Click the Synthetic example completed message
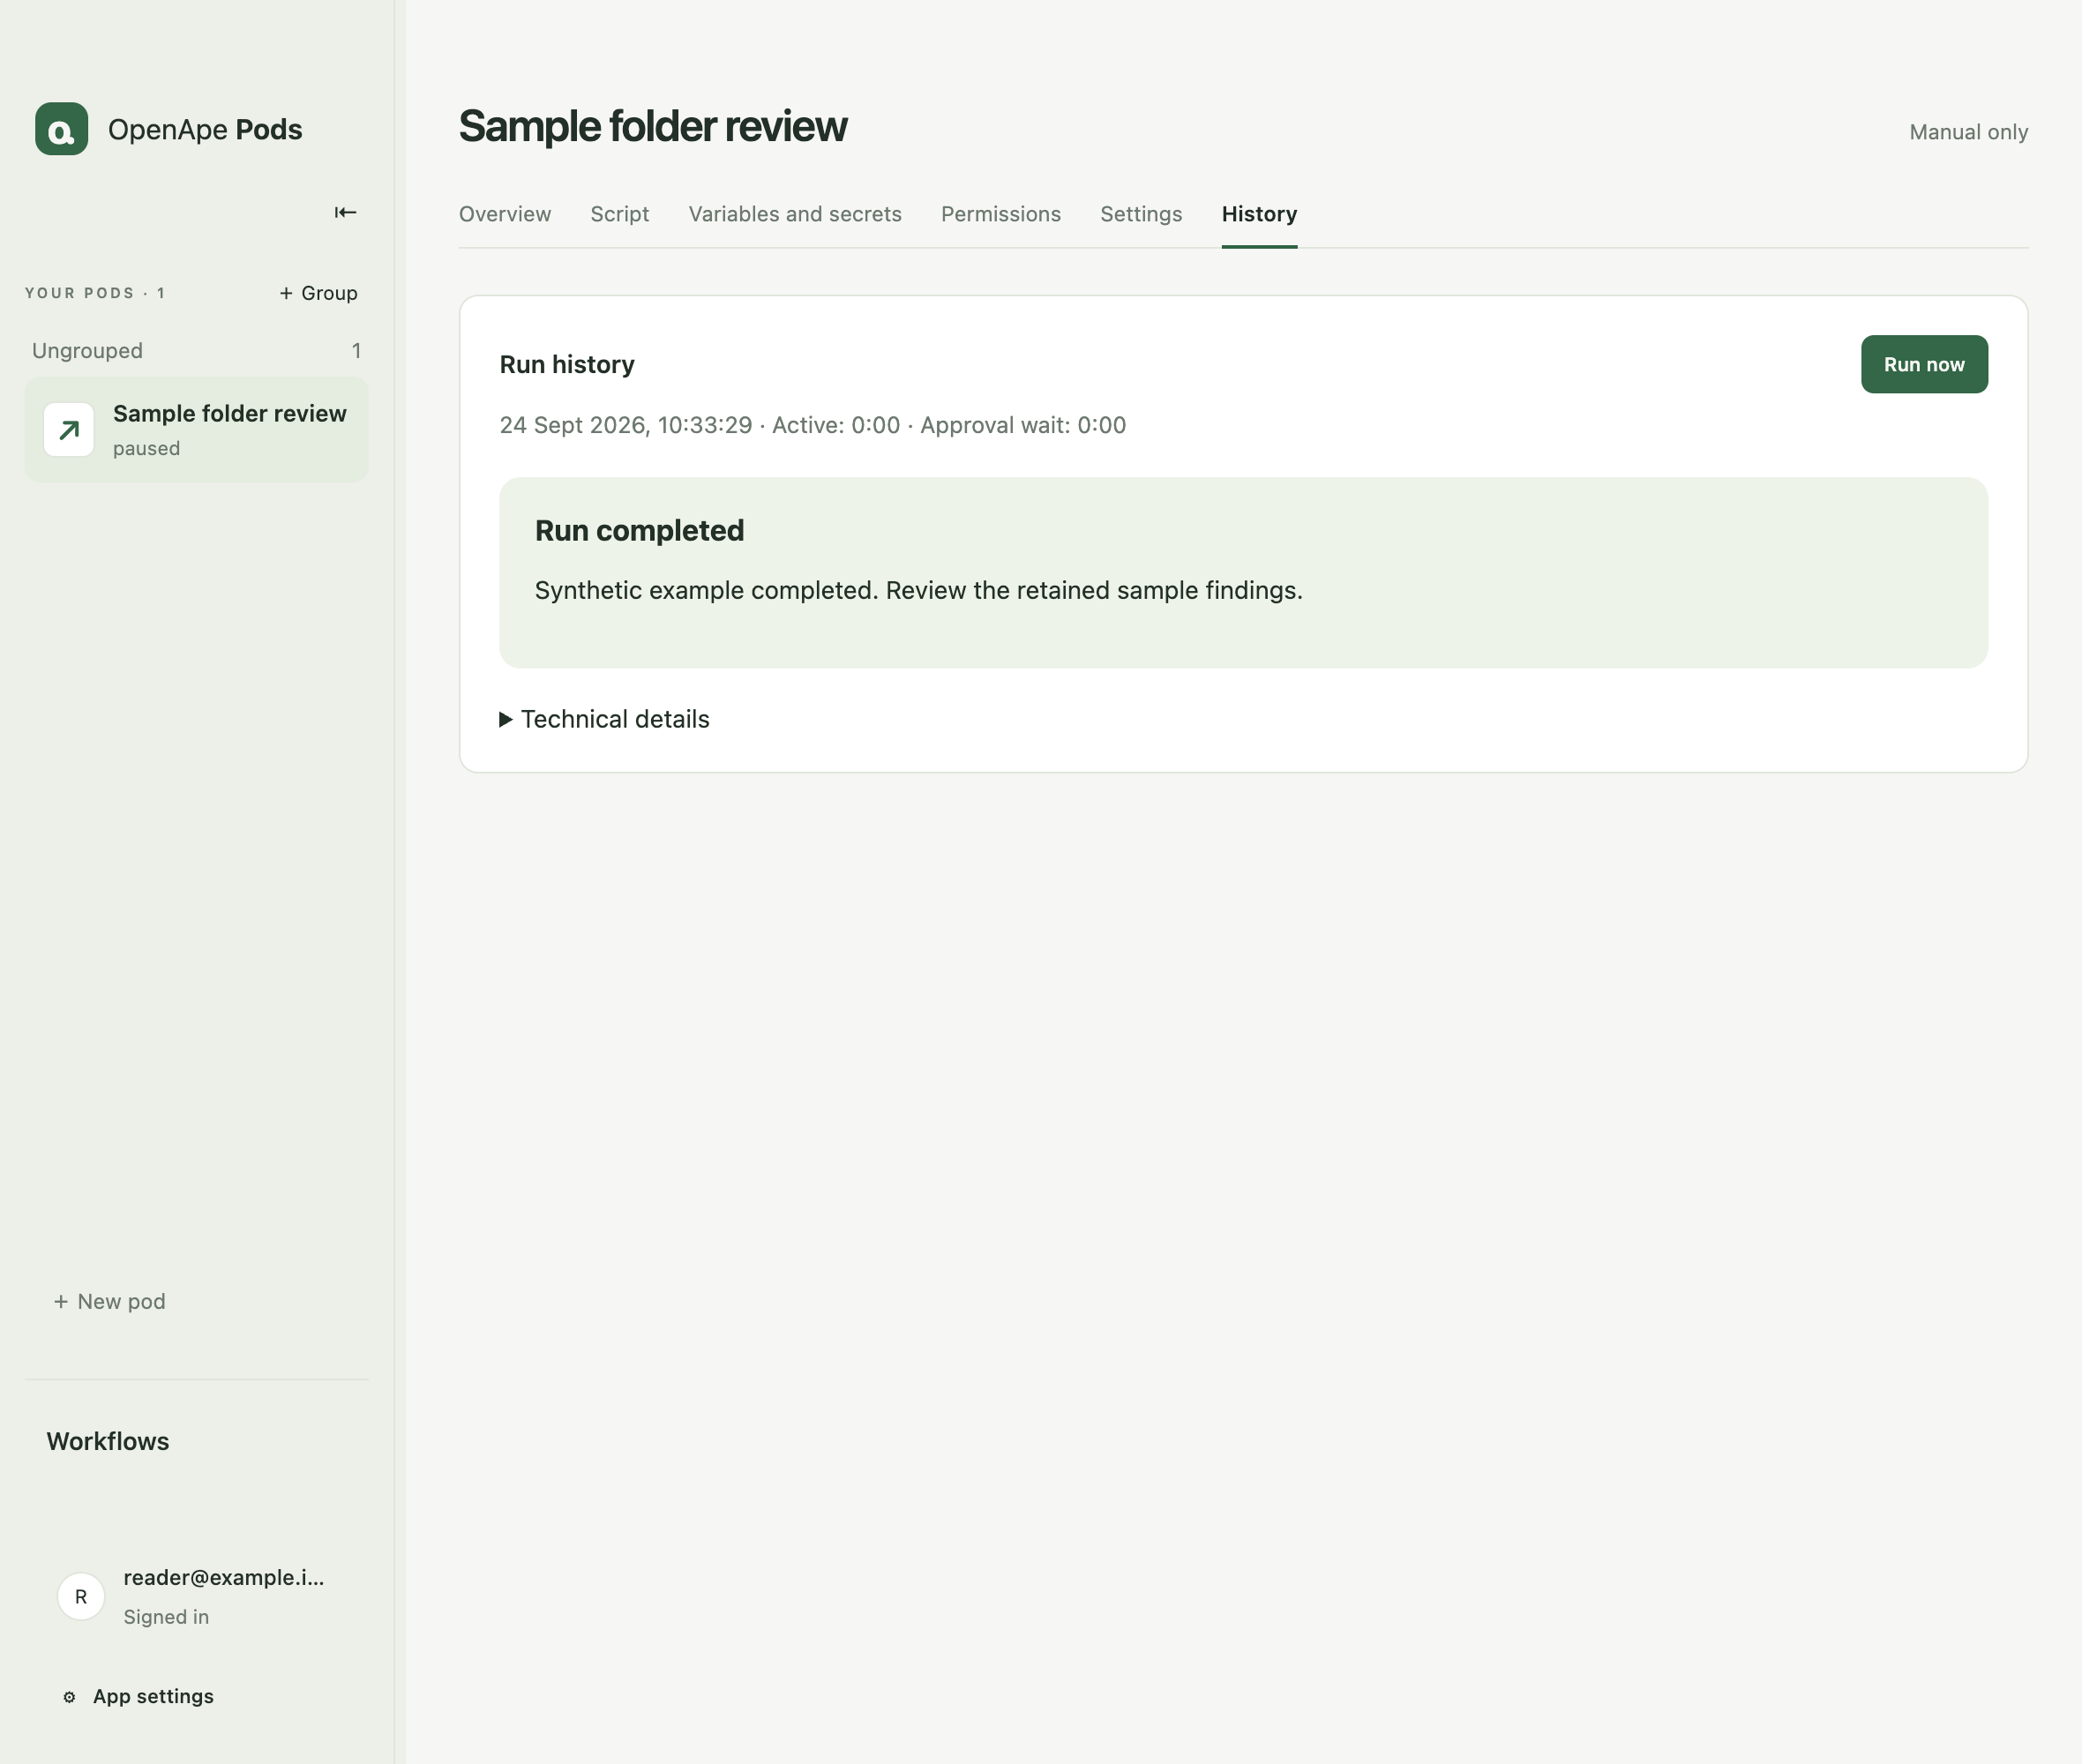Screen dimensions: 2082x1764 click(x=919, y=590)
